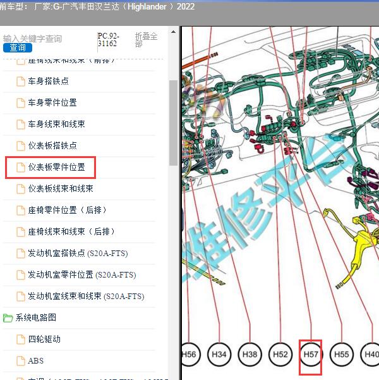Click connector label H55 in diagram

click(342, 354)
